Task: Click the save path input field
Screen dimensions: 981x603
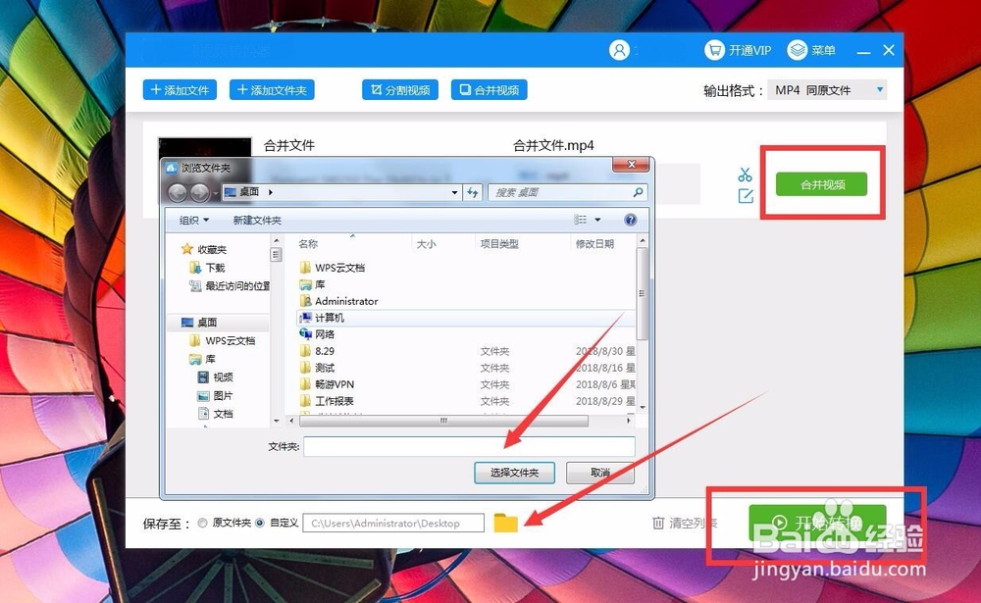Action: 392,523
